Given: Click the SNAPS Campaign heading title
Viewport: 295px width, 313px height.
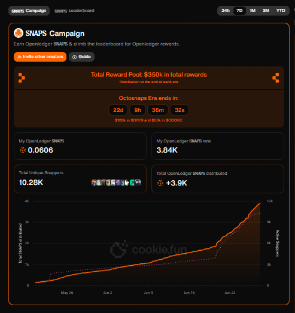Looking at the screenshot, I should click(x=55, y=34).
